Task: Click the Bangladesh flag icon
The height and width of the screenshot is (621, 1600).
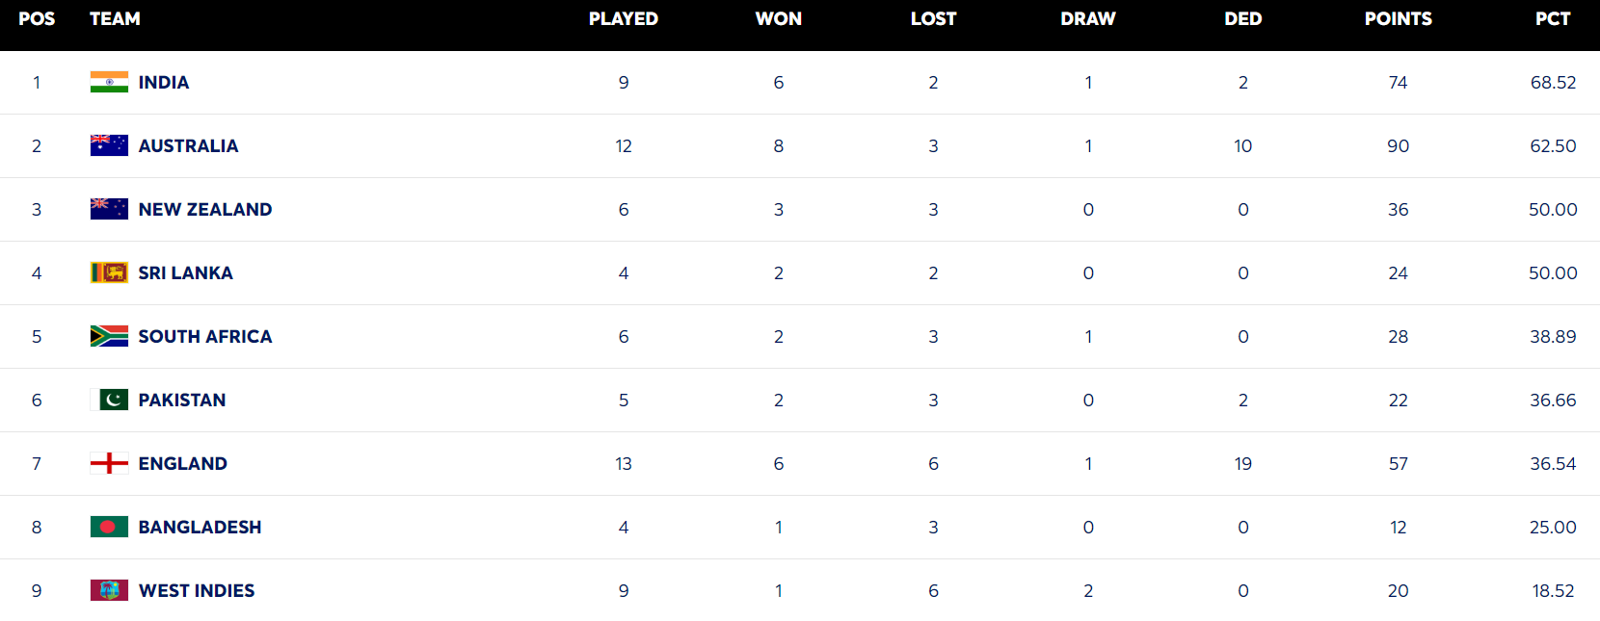Action: click(x=109, y=527)
